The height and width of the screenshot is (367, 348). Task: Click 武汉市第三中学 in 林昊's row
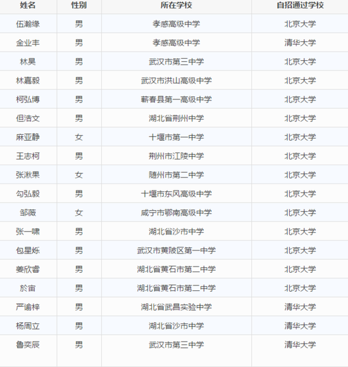(177, 62)
